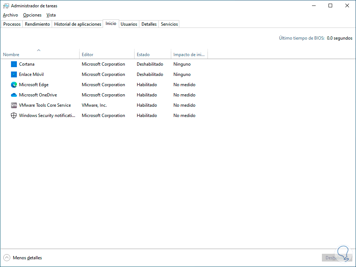Click the Cortana app icon
Screen dimensions: 356x267
tap(14, 64)
